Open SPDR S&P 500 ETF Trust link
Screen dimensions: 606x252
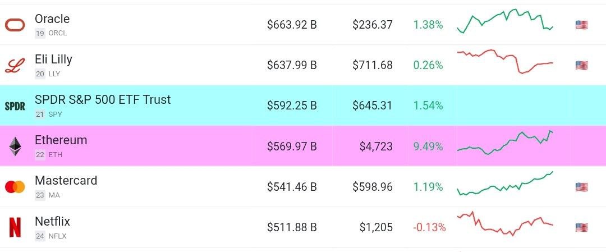point(103,100)
